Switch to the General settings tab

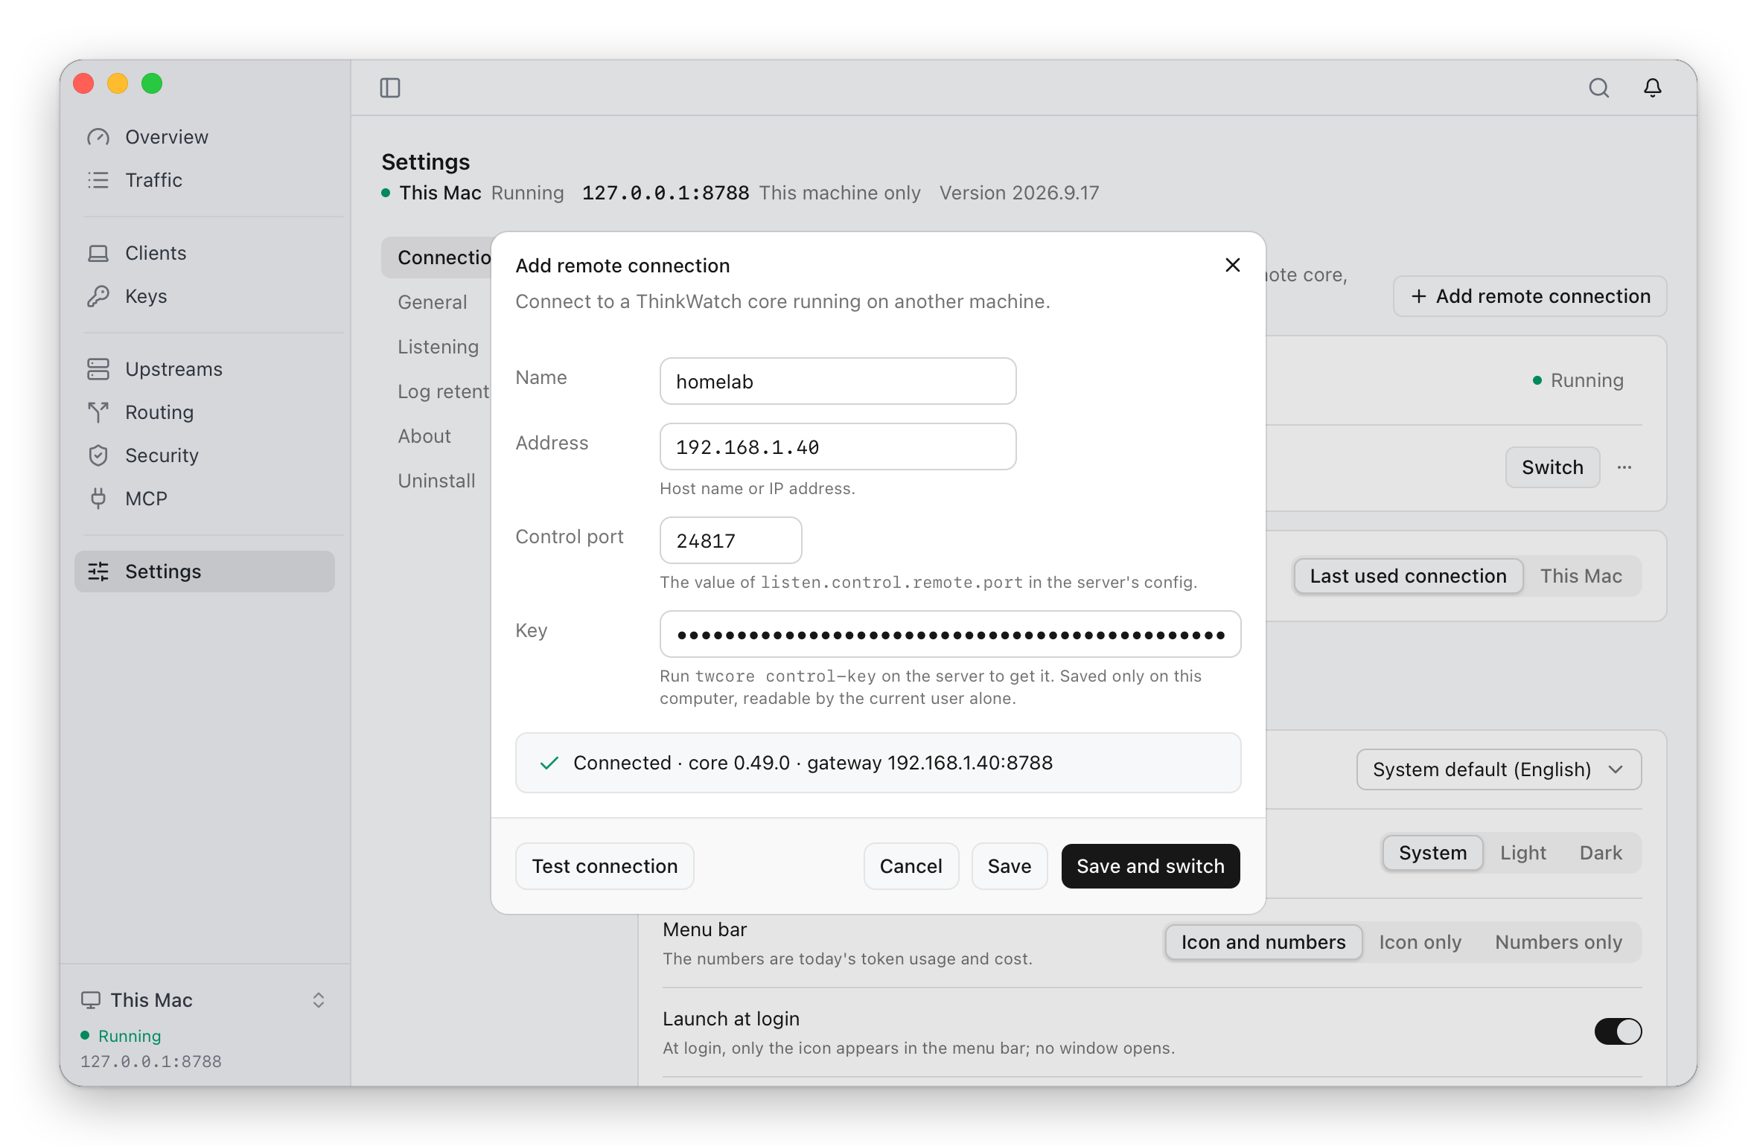click(432, 302)
